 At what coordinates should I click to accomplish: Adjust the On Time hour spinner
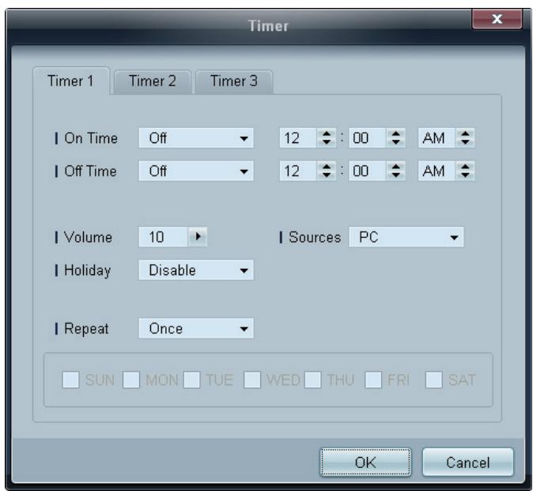327,138
